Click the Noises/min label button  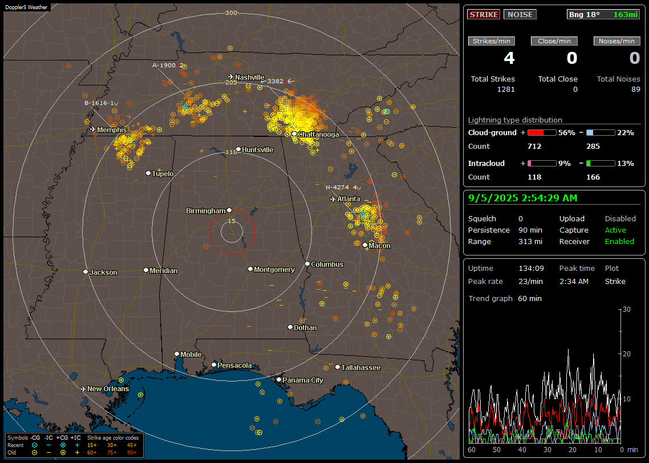616,41
